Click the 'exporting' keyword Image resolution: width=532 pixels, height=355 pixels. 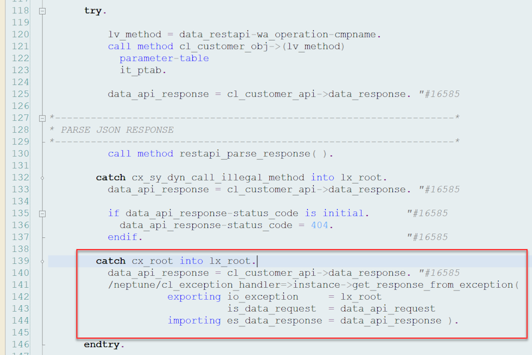(194, 296)
